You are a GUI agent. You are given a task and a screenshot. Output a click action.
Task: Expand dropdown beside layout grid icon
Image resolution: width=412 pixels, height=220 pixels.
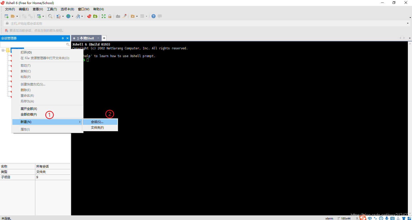coord(147,16)
